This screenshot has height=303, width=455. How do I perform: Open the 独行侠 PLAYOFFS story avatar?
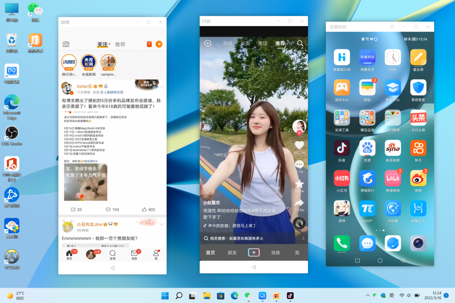coord(69,62)
